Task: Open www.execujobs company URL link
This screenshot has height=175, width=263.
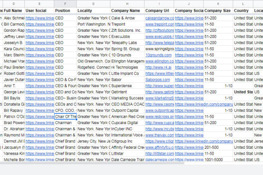Action: coord(159,37)
